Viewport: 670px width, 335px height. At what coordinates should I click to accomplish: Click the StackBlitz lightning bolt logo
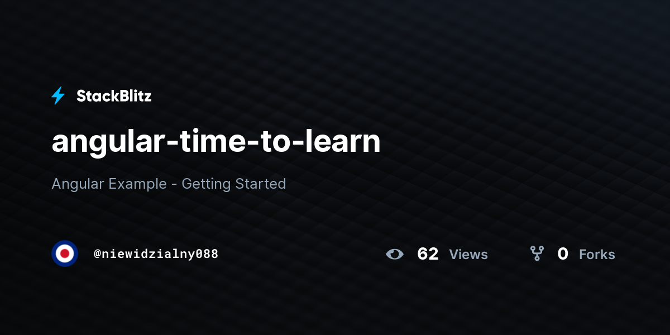click(58, 96)
